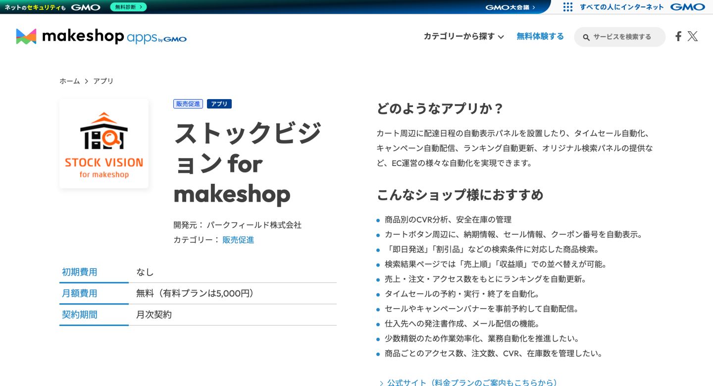Click the パークフィールド株式会社 developer text
The height and width of the screenshot is (386, 713).
(x=254, y=225)
